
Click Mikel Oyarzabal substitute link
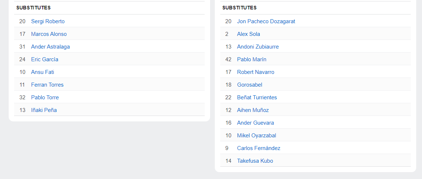pyautogui.click(x=256, y=136)
